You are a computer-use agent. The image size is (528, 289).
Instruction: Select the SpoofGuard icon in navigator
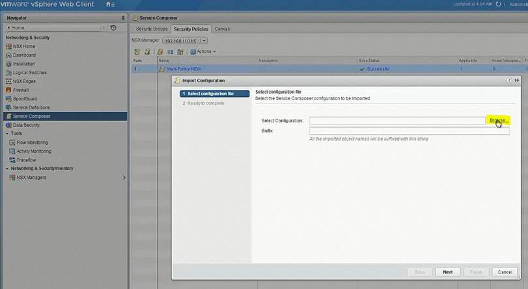8,98
